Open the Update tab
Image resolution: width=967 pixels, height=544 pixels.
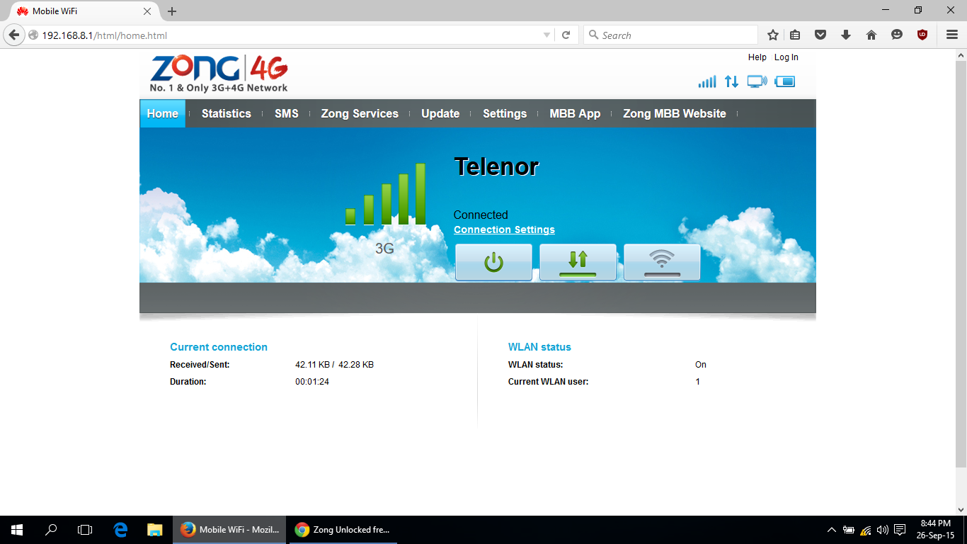coord(440,113)
